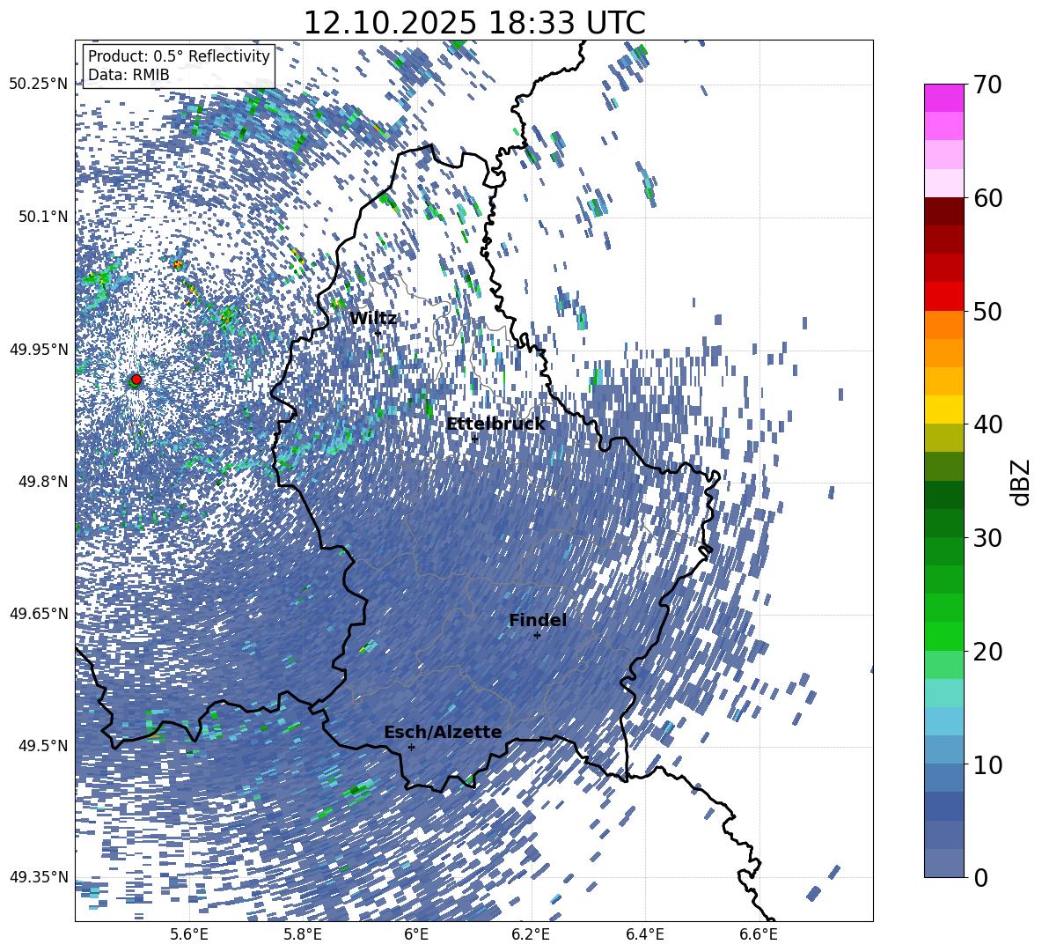Click the plot title 12.10.2025 18:33 UTC

[x=474, y=23]
